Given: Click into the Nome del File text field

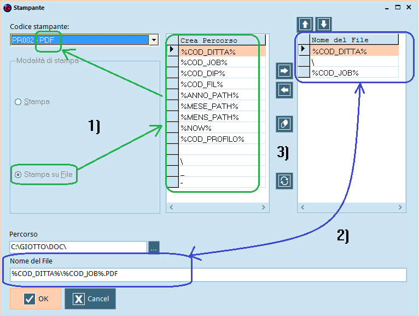Looking at the screenshot, I should pos(208,274).
